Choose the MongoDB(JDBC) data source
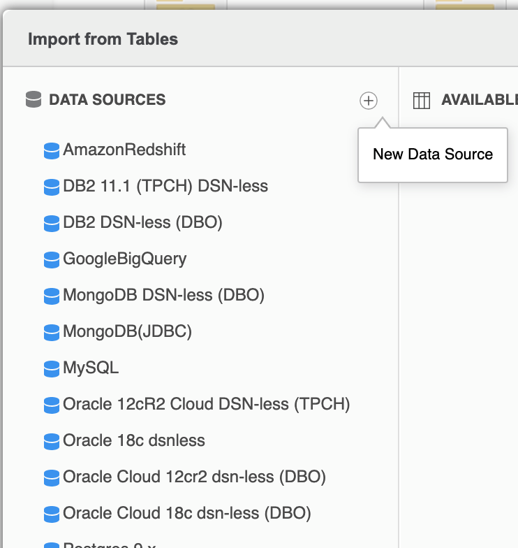 pos(127,331)
